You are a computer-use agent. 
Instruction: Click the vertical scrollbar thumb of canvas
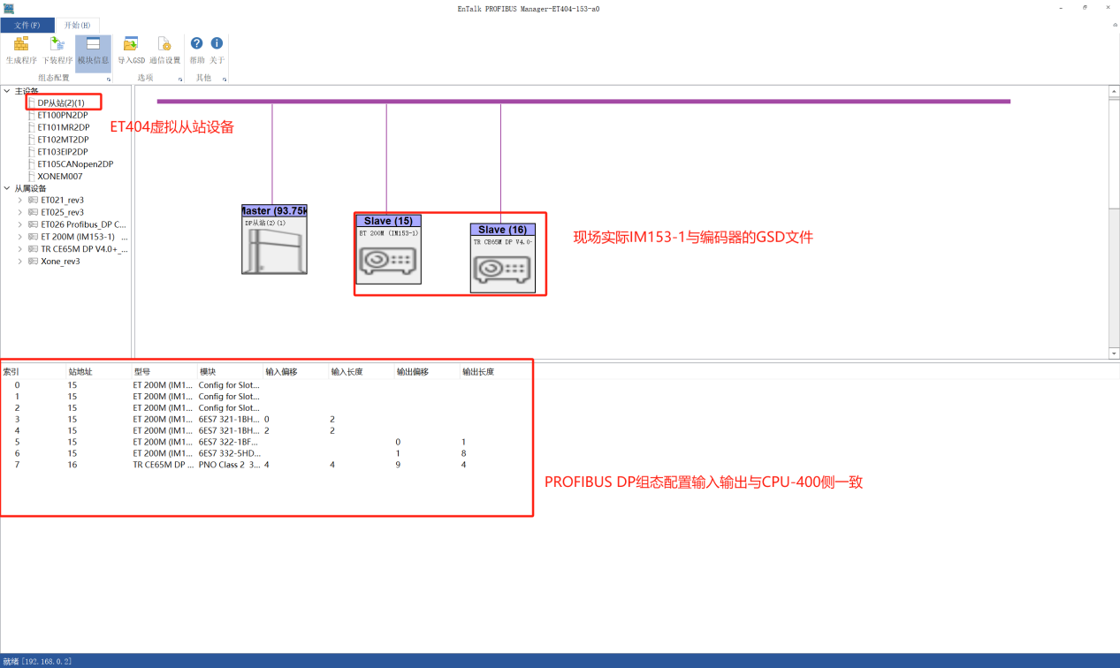tap(1114, 152)
